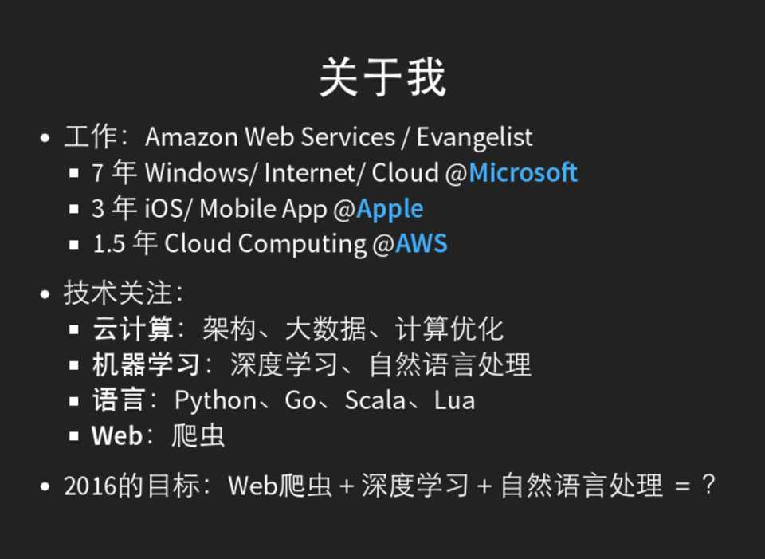Click the 技术关注 bullet heading
The image size is (765, 559).
tap(118, 293)
